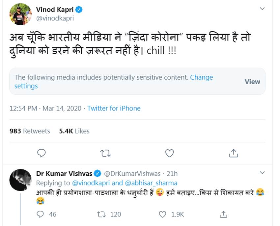280x226 pixels.
Task: Like Vinod Kapri's main tweet
Action: pyautogui.click(x=169, y=153)
